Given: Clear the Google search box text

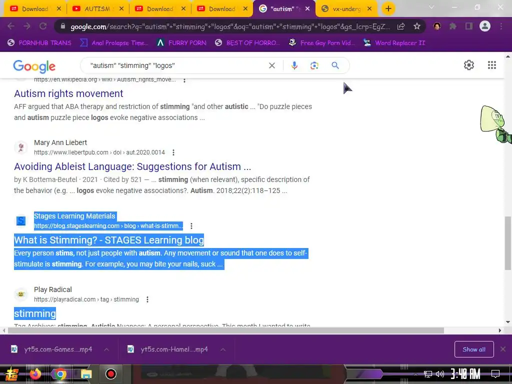Looking at the screenshot, I should (x=272, y=65).
